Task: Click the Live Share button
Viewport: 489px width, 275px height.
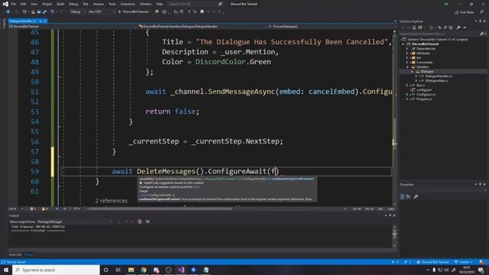Action: click(x=464, y=12)
